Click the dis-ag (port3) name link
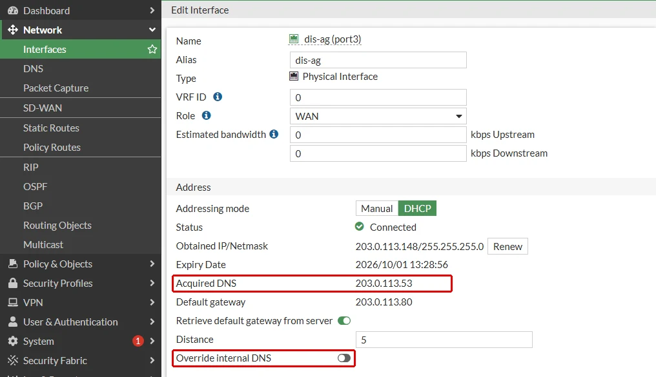656x377 pixels. (333, 39)
